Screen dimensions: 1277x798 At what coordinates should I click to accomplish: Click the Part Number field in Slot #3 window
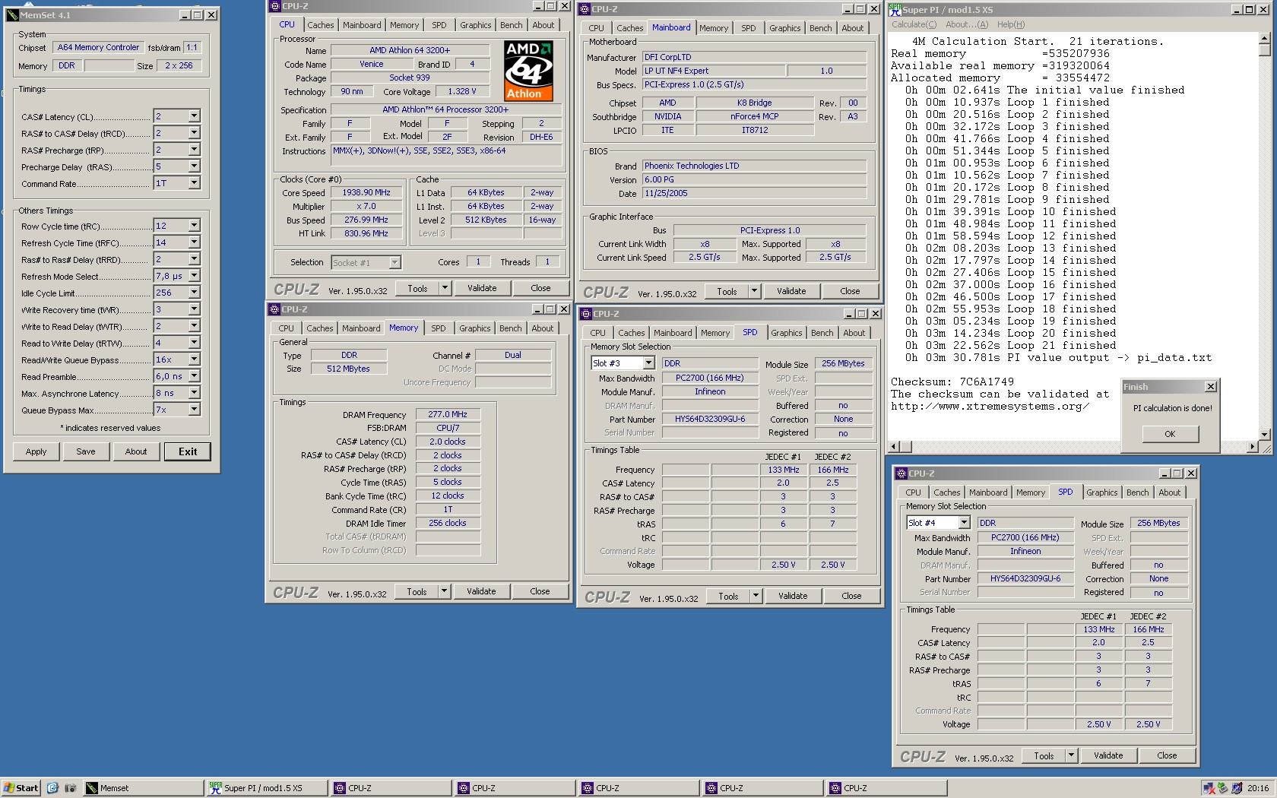[710, 419]
